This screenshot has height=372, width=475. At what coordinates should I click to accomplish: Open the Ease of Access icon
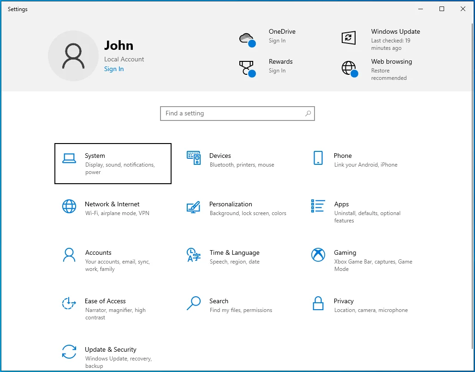tap(69, 303)
